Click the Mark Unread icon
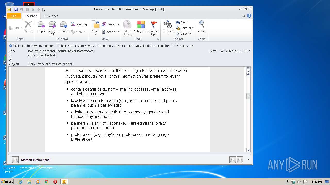The image size is (330, 185). (127, 28)
